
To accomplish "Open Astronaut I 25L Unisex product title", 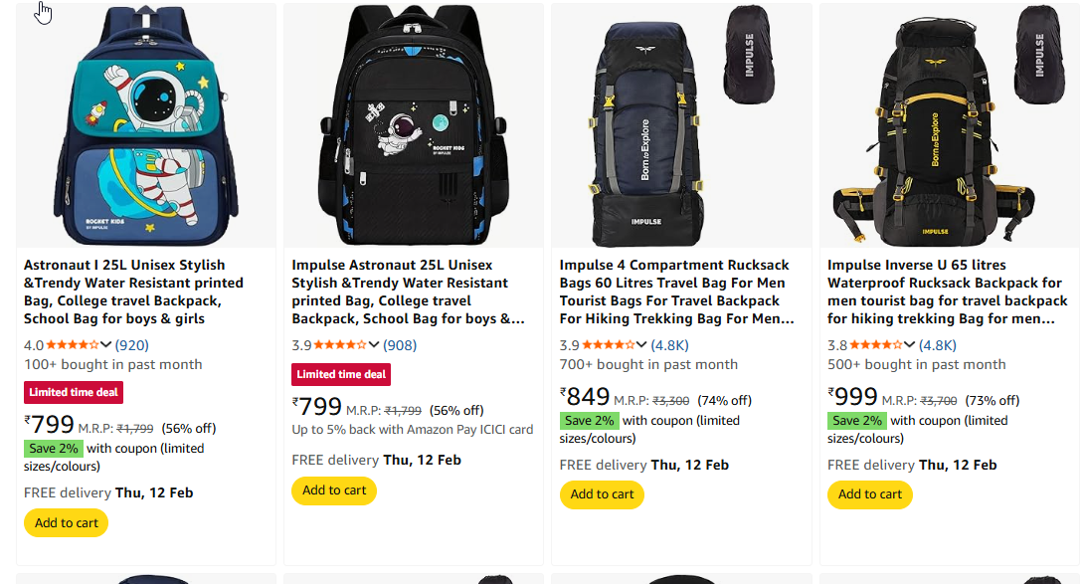I will (x=134, y=292).
